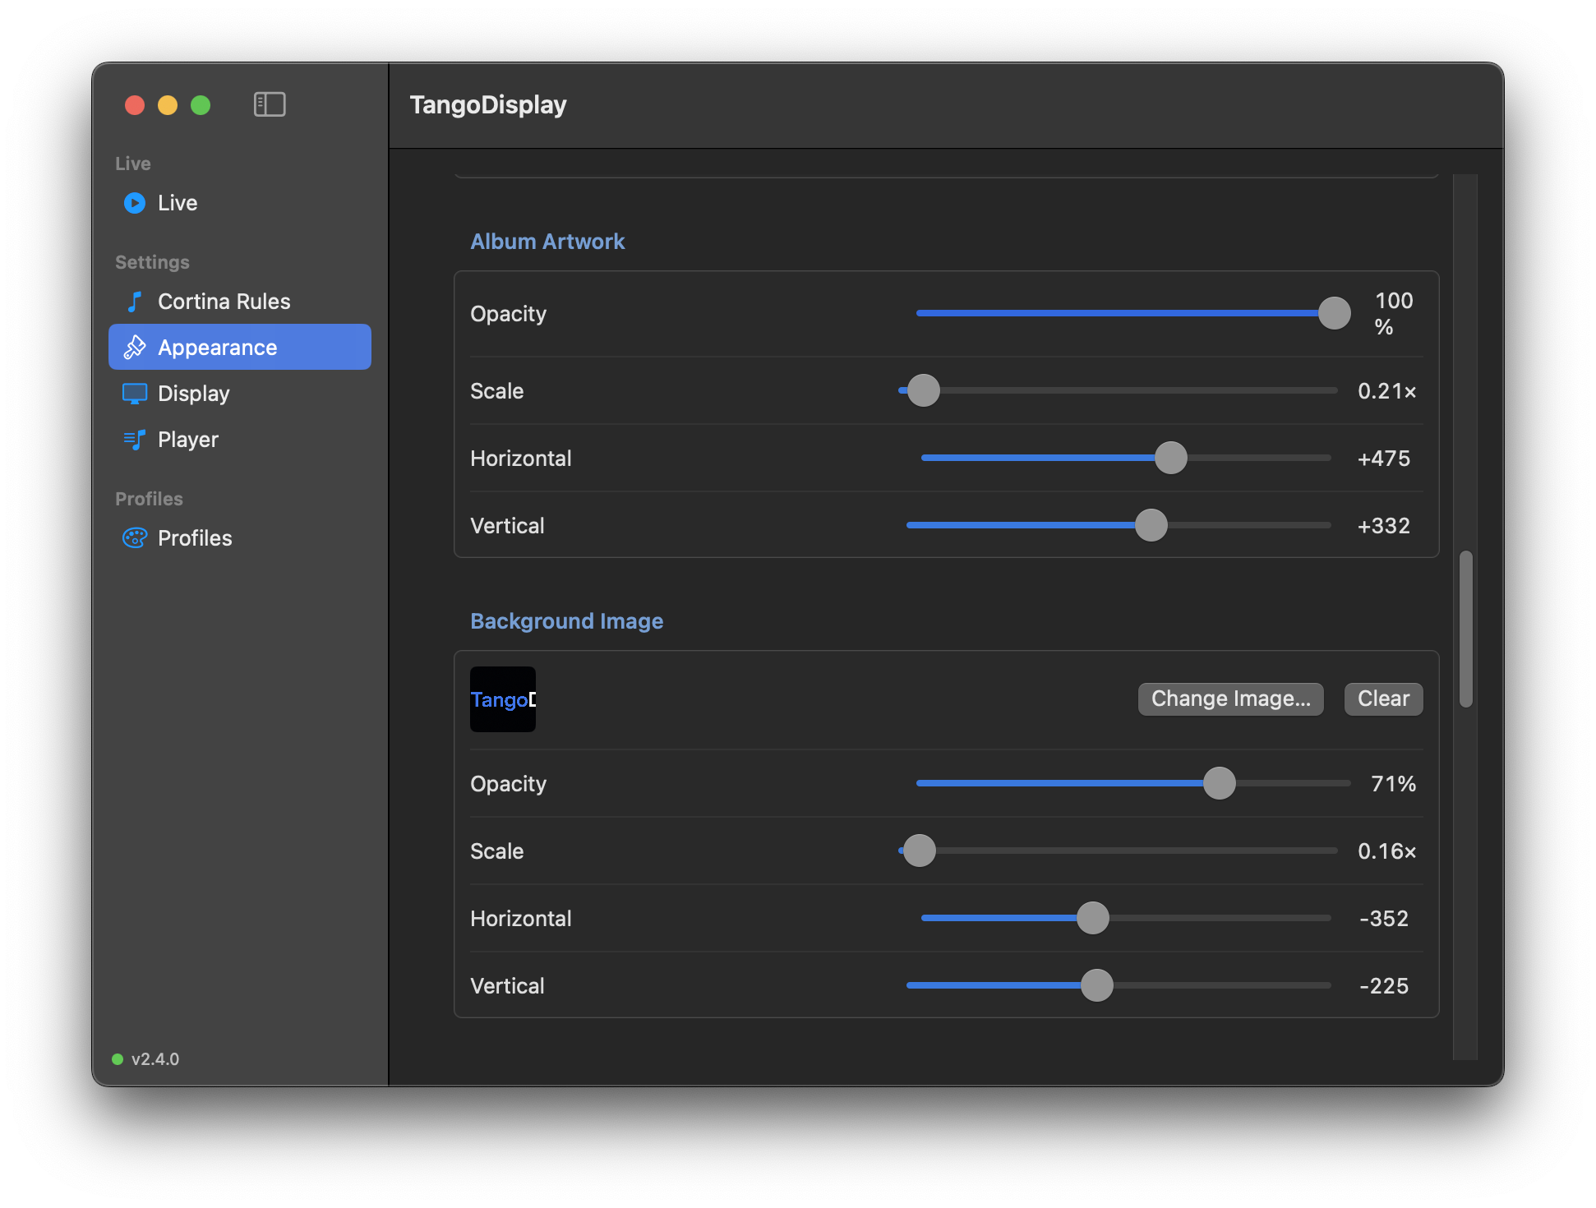This screenshot has height=1208, width=1596.
Task: Click the Album Artwork Horizontal slider knob
Action: point(1170,458)
